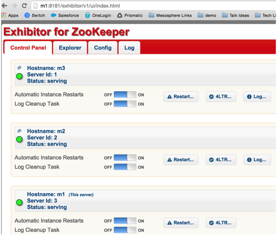Click 4LTR... button for host m2
The width and height of the screenshot is (277, 235).
tap(221, 160)
